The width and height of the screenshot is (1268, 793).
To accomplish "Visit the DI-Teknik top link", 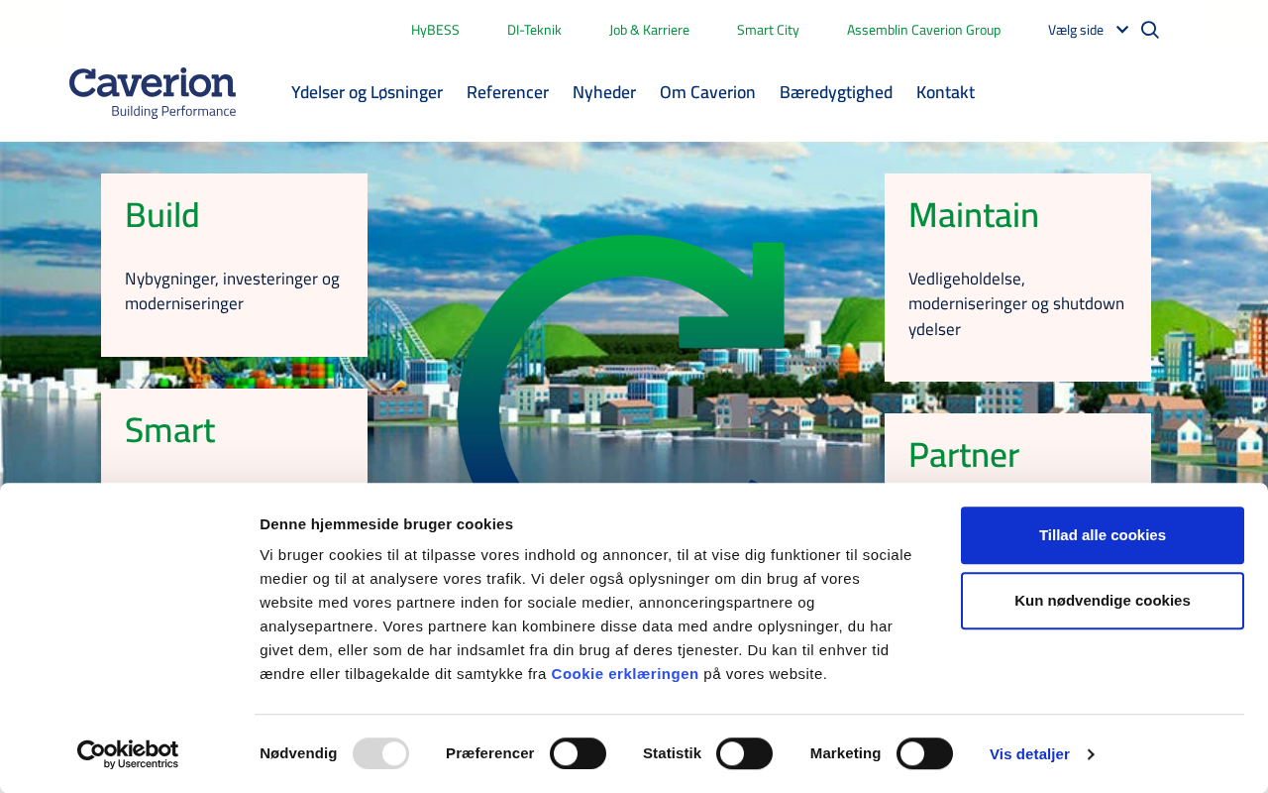I will pos(534,30).
